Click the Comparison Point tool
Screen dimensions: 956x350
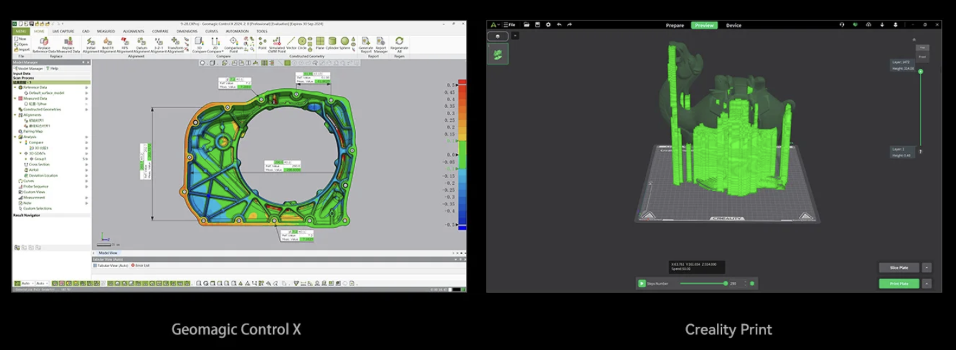233,45
